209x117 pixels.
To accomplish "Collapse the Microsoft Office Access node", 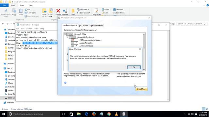I will pos(68,37).
